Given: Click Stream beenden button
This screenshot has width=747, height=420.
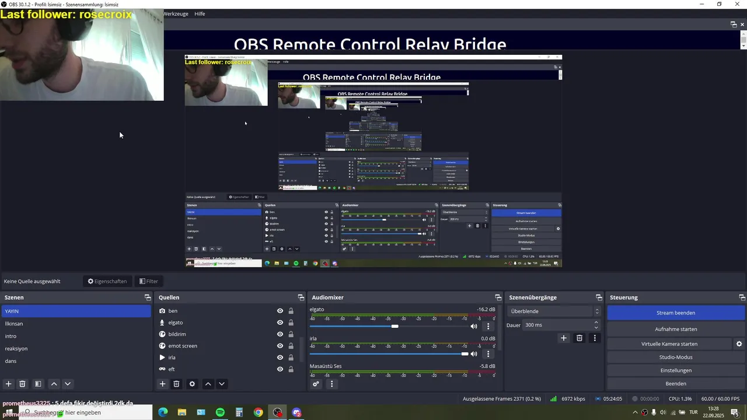Looking at the screenshot, I should point(676,313).
